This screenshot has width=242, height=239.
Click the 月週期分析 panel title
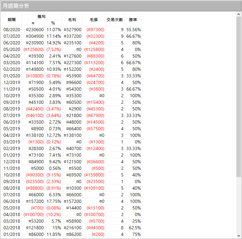(x=17, y=6)
